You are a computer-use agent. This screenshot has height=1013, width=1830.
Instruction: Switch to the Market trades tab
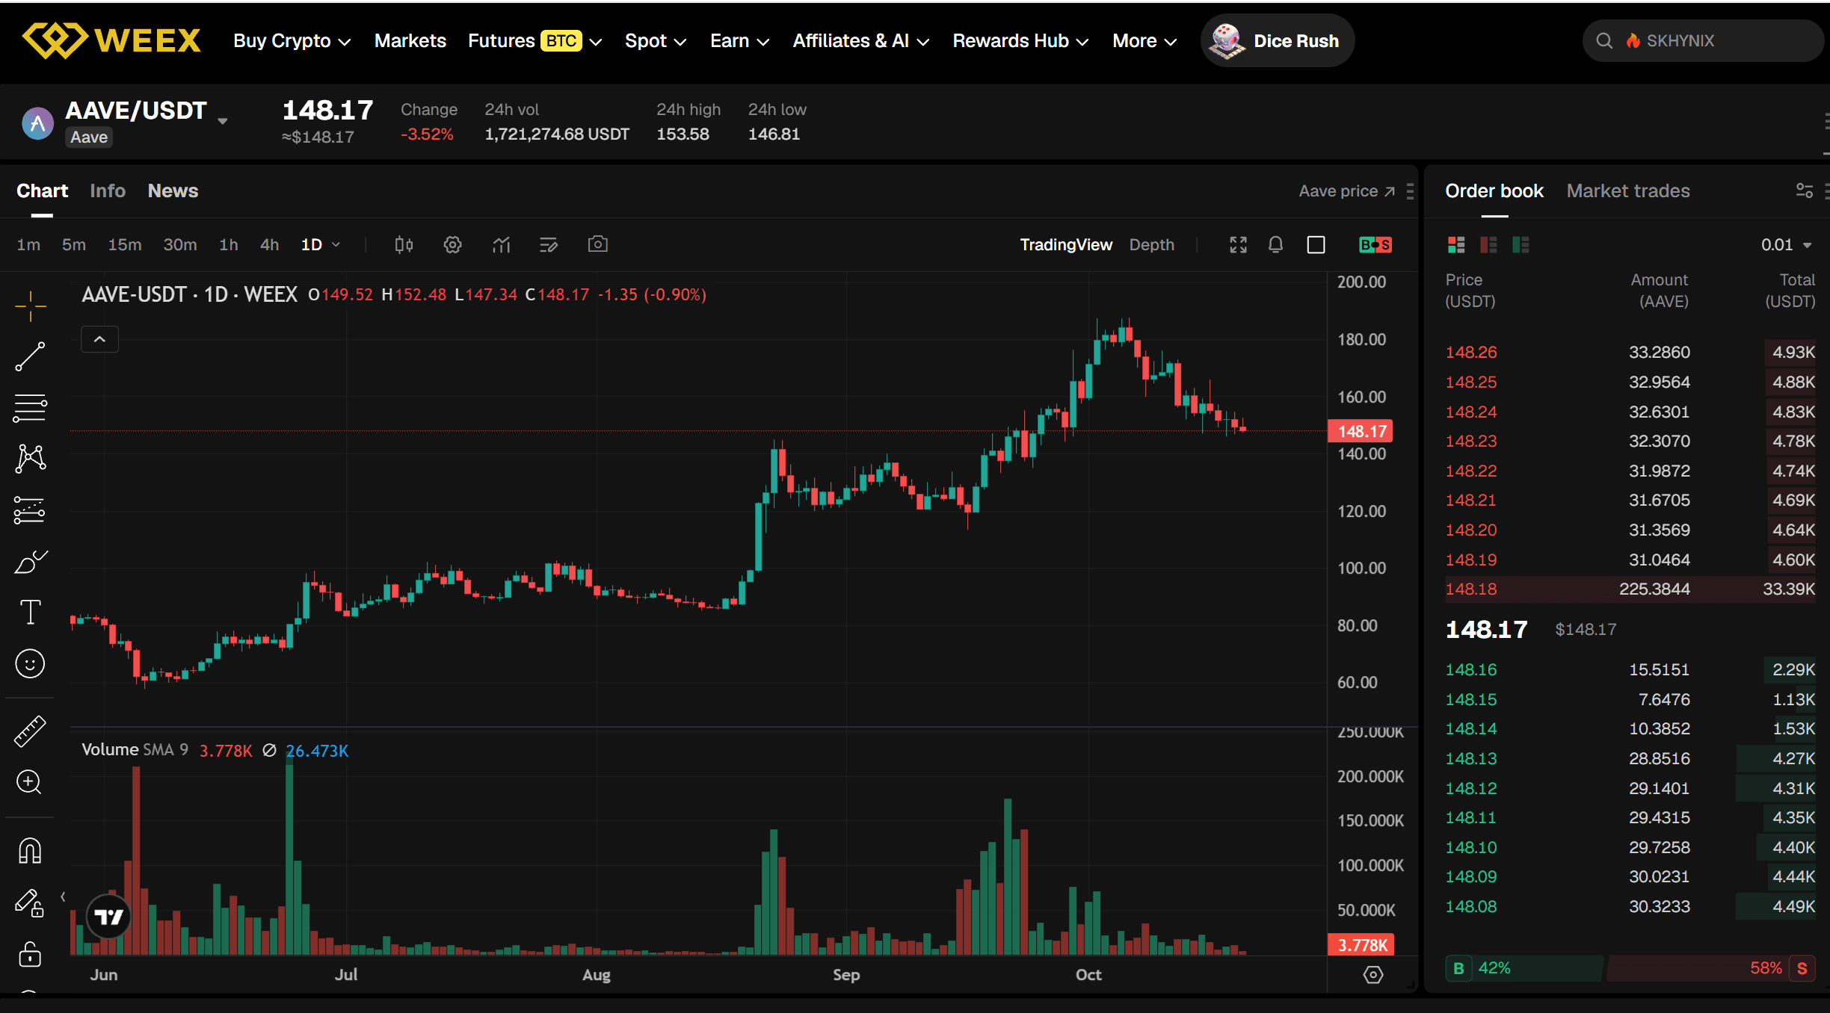point(1627,190)
